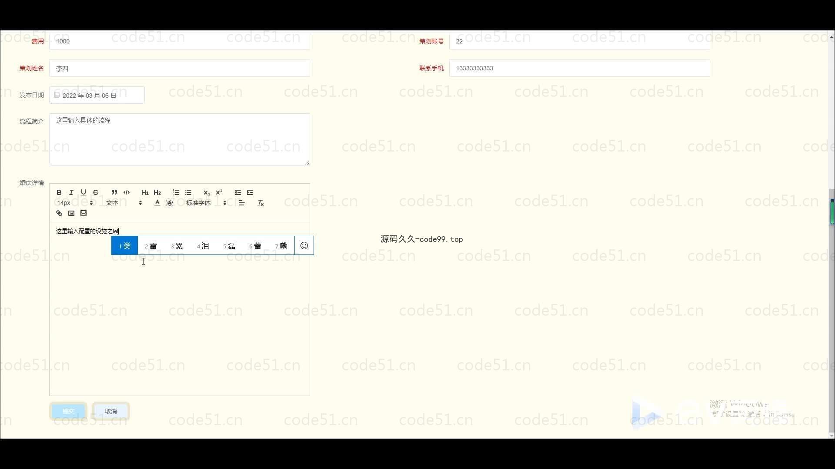Open the text background color picker

coord(170,203)
